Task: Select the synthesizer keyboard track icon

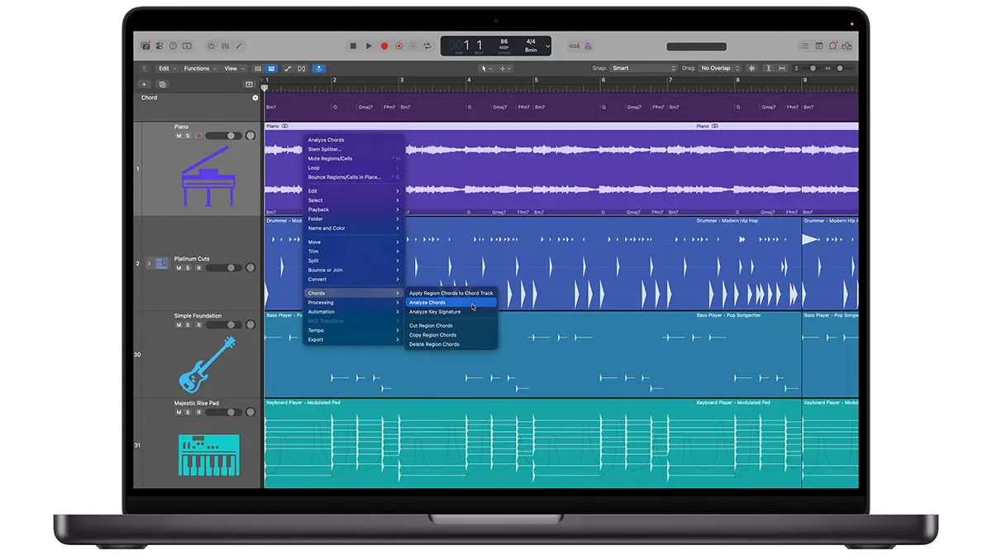Action: pos(208,455)
